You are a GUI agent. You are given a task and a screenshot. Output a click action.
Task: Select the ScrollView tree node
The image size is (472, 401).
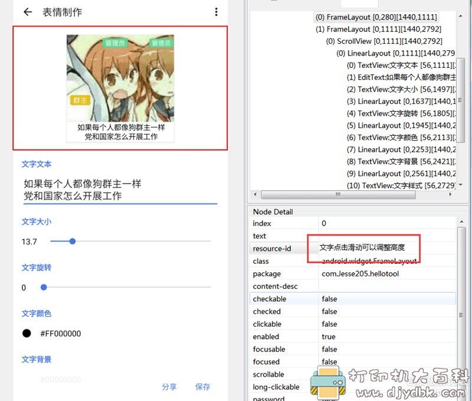(x=384, y=41)
